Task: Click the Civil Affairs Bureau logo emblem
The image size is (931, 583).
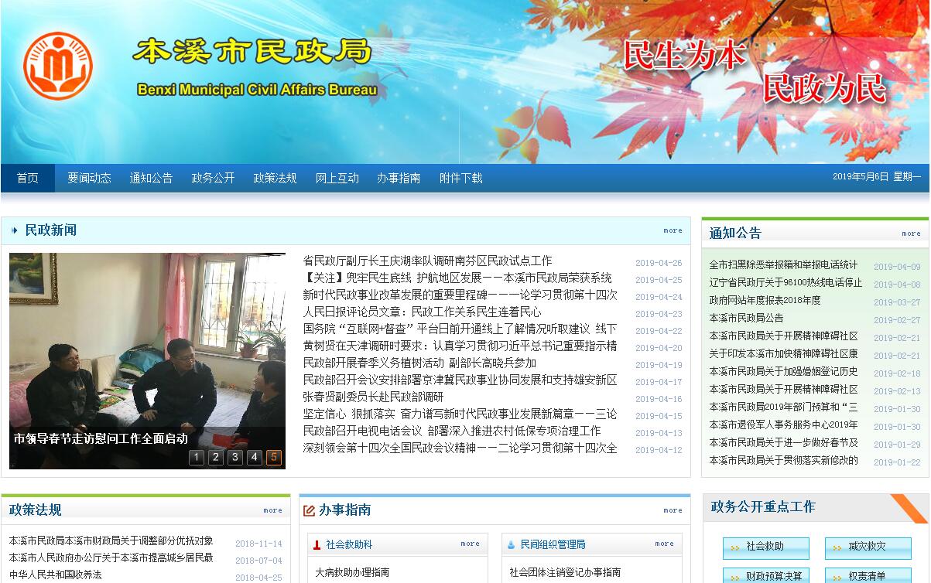Action: [x=57, y=65]
